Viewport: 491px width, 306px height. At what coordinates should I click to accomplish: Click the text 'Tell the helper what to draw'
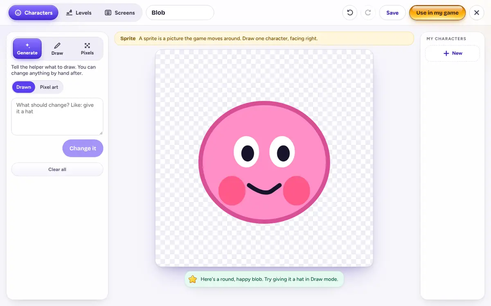pyautogui.click(x=44, y=67)
